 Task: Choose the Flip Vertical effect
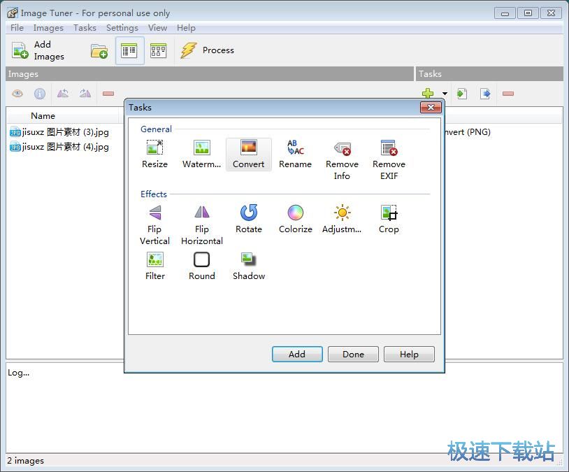click(154, 224)
